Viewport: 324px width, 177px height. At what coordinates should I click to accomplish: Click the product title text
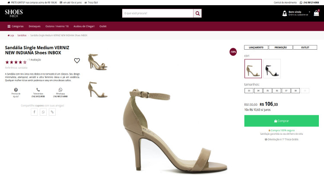click(37, 50)
